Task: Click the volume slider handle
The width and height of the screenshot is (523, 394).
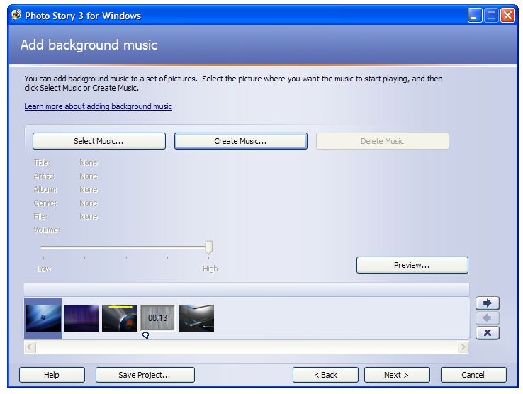Action: click(x=208, y=247)
